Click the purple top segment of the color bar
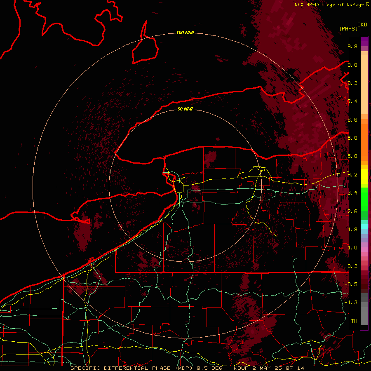 point(364,41)
